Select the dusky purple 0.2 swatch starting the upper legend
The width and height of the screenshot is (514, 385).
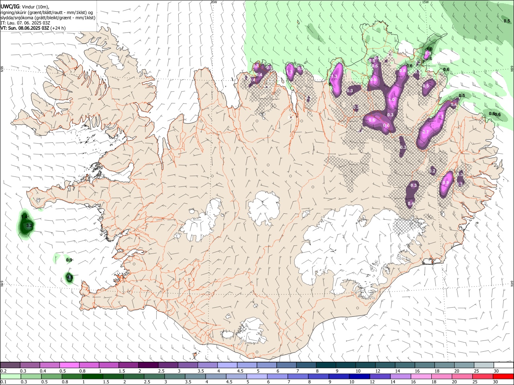click(x=10, y=365)
